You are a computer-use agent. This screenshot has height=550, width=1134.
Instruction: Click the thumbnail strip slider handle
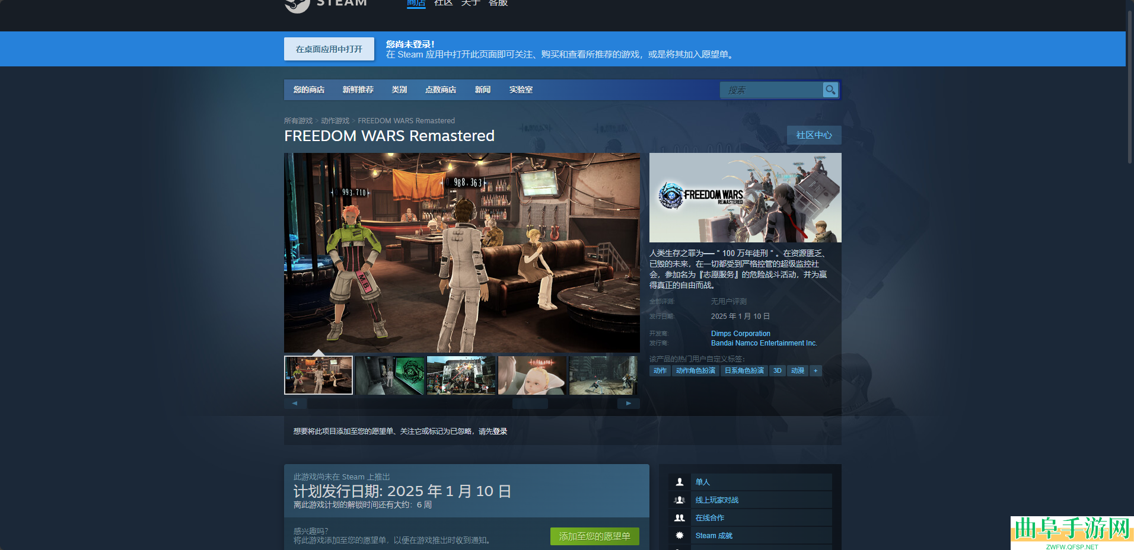tap(530, 404)
